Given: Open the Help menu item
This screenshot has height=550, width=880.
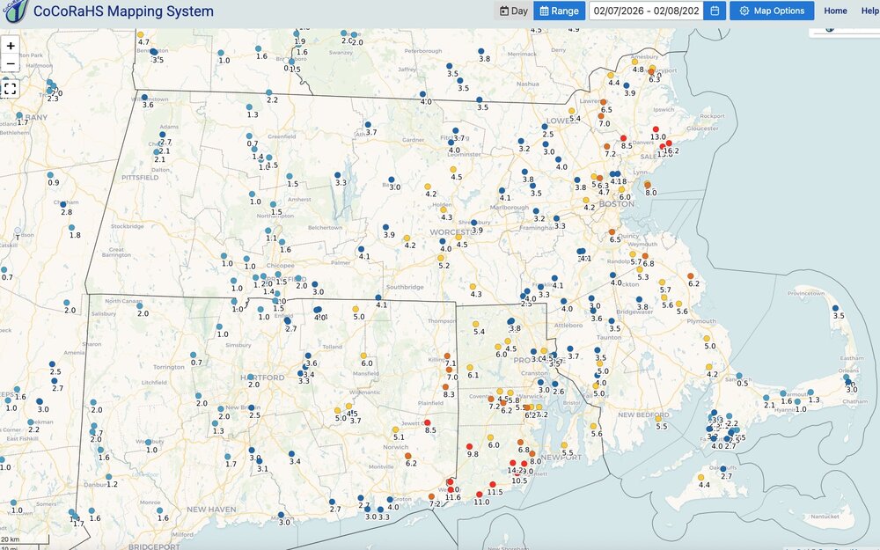Looking at the screenshot, I should (869, 11).
